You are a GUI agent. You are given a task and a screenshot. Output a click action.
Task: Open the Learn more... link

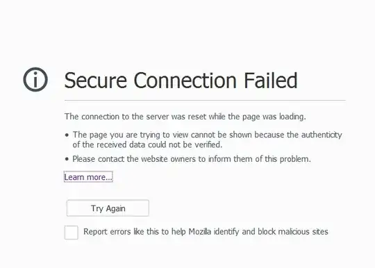(x=88, y=177)
